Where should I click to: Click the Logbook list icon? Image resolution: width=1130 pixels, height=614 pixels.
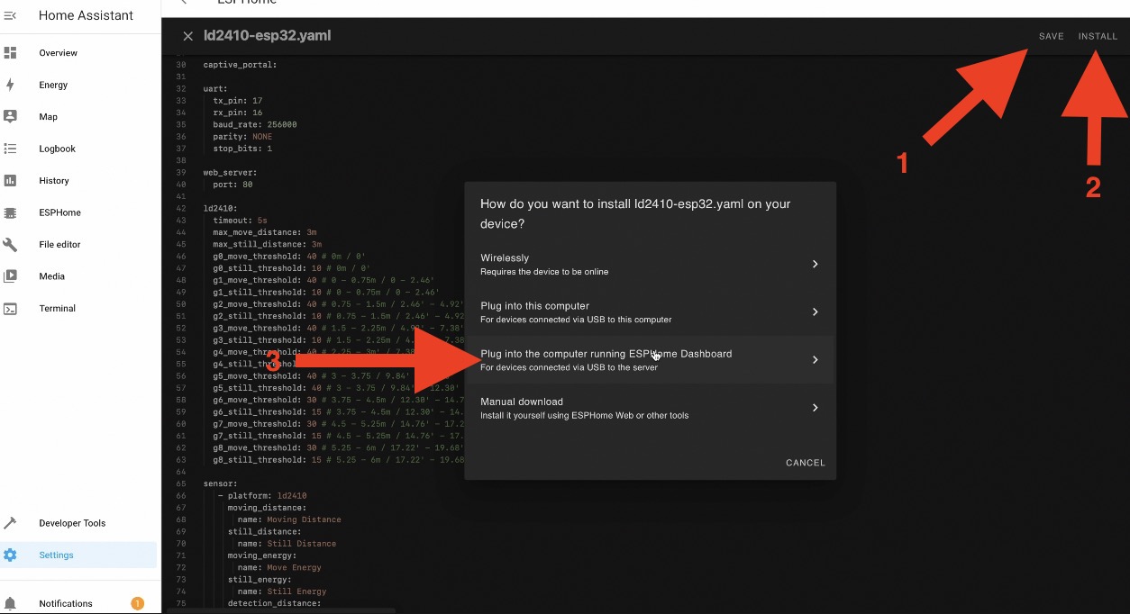10,149
